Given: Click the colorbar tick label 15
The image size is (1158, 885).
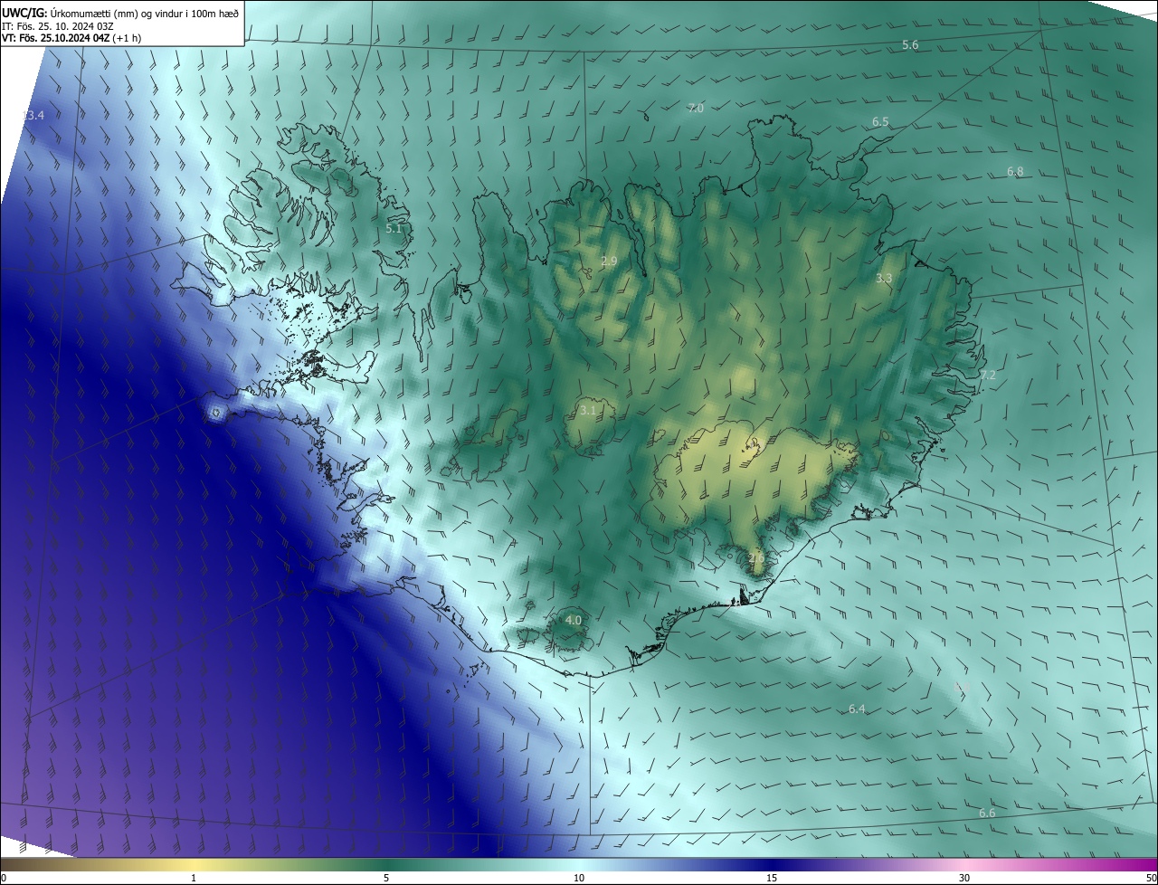Looking at the screenshot, I should 772,879.
